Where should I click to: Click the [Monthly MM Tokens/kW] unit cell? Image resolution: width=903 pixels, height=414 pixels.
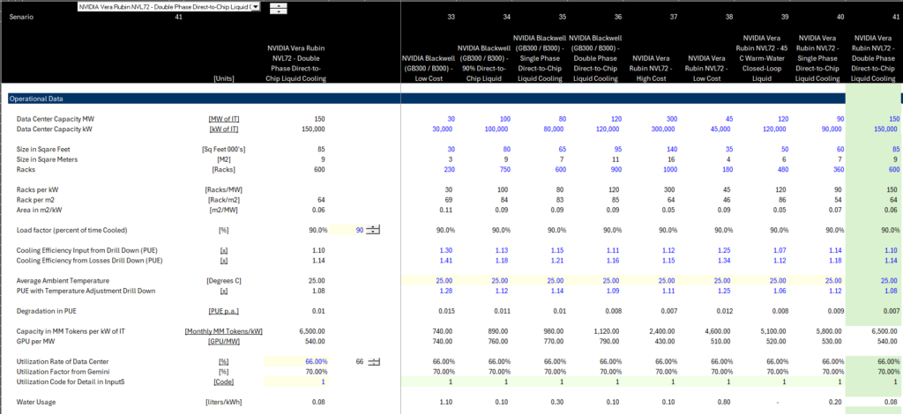click(224, 331)
